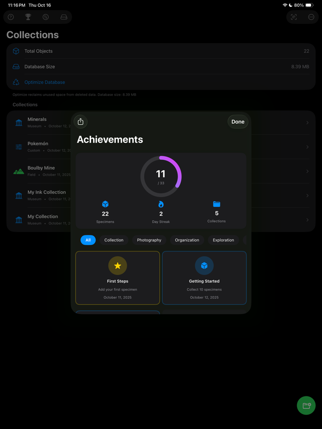Tap the 22 Specimens count
322x429 pixels.
105,214
